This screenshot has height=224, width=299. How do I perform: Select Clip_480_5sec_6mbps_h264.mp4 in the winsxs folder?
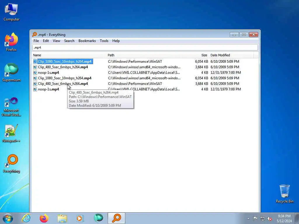pyautogui.click(x=63, y=67)
